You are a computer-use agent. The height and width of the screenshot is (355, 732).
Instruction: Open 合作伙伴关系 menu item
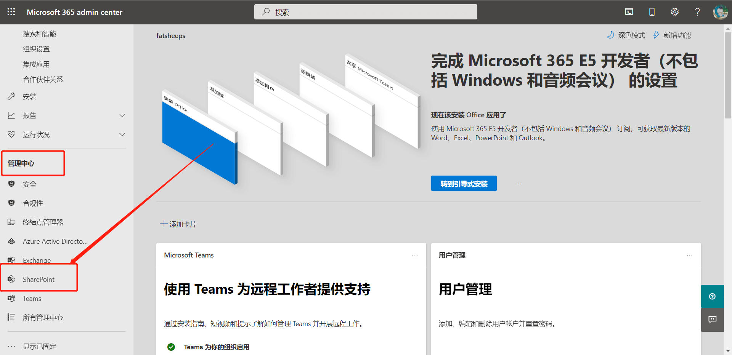pos(43,80)
